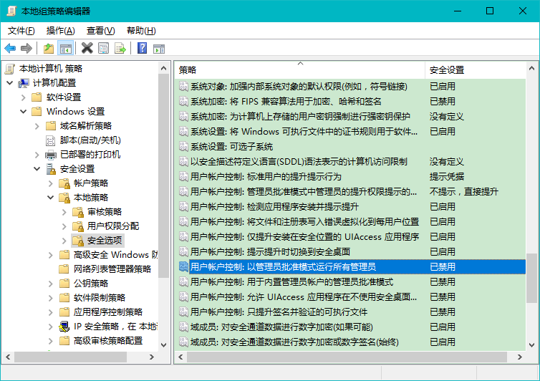Toggle the Show/Hide action pane icon

(x=160, y=48)
